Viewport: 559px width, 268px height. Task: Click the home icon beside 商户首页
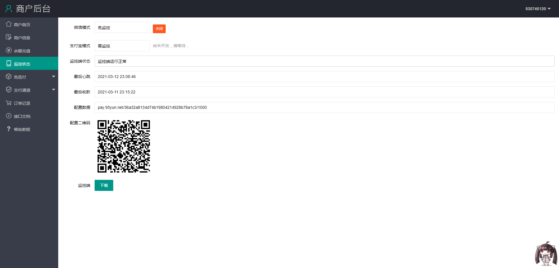tap(9, 24)
